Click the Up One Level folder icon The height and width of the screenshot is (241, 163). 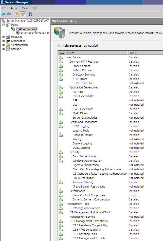click(17, 14)
